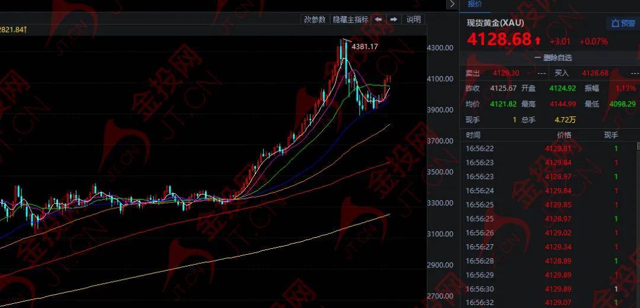Click the 现手 column header in trade list

click(611, 135)
